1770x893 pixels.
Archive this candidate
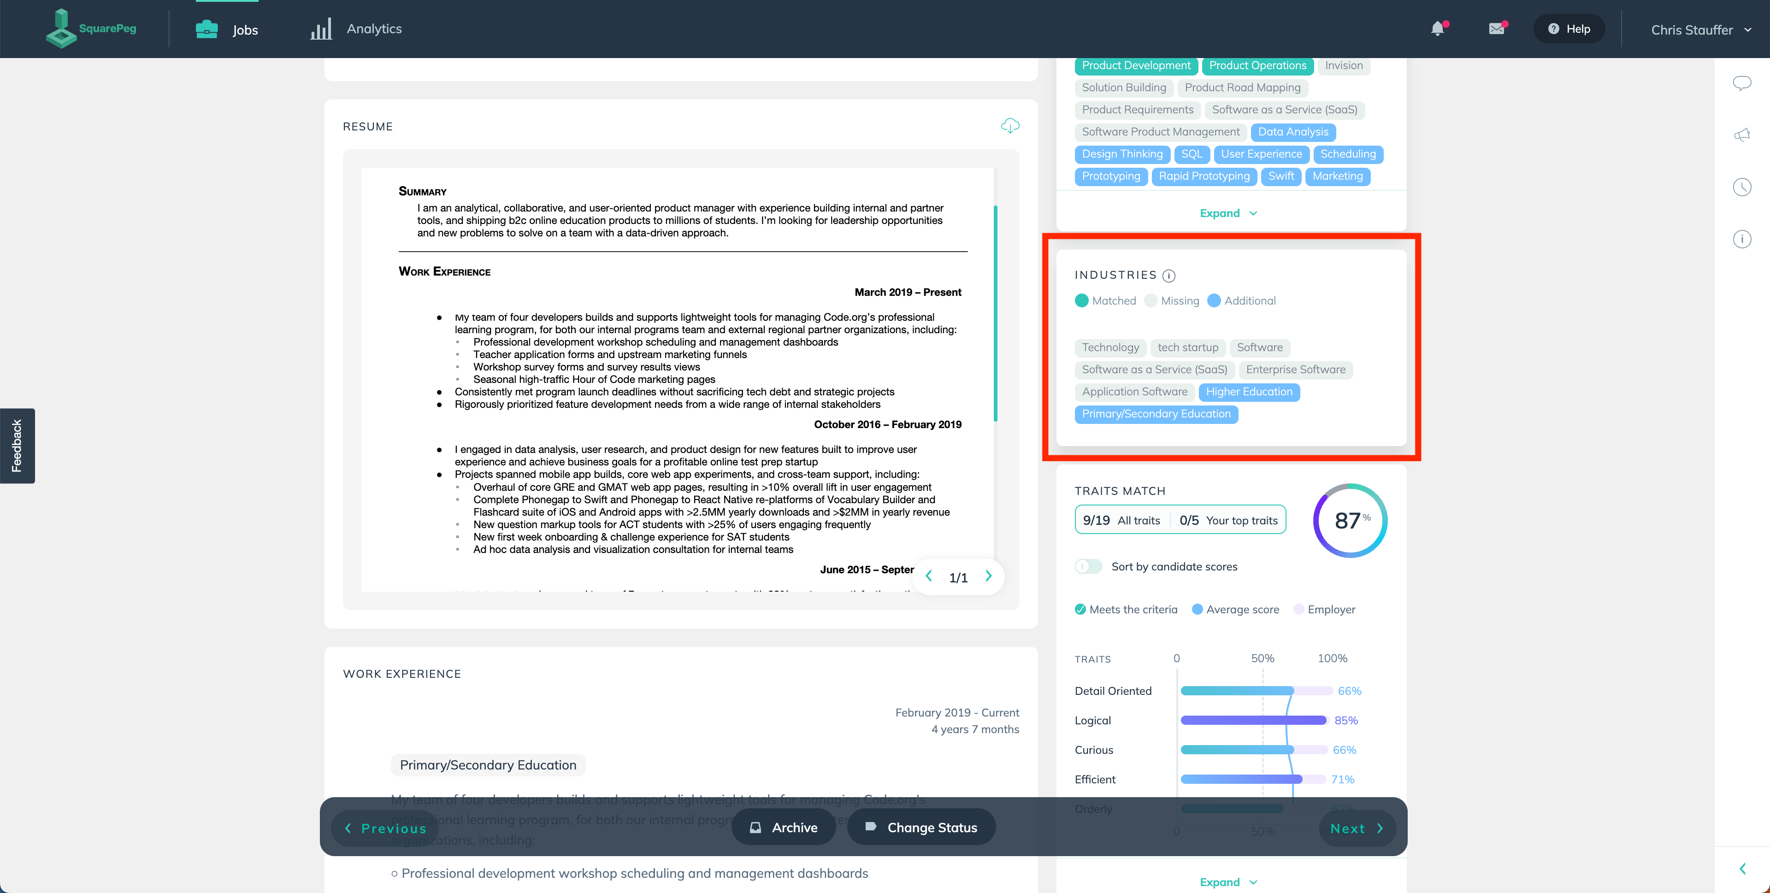pyautogui.click(x=783, y=828)
